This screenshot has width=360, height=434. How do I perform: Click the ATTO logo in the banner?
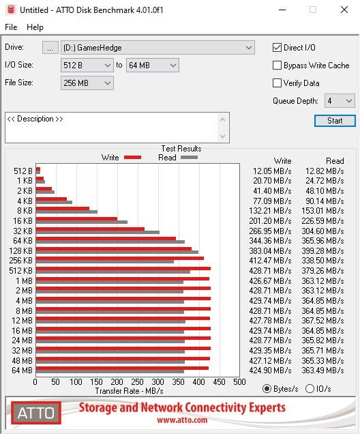tap(36, 413)
